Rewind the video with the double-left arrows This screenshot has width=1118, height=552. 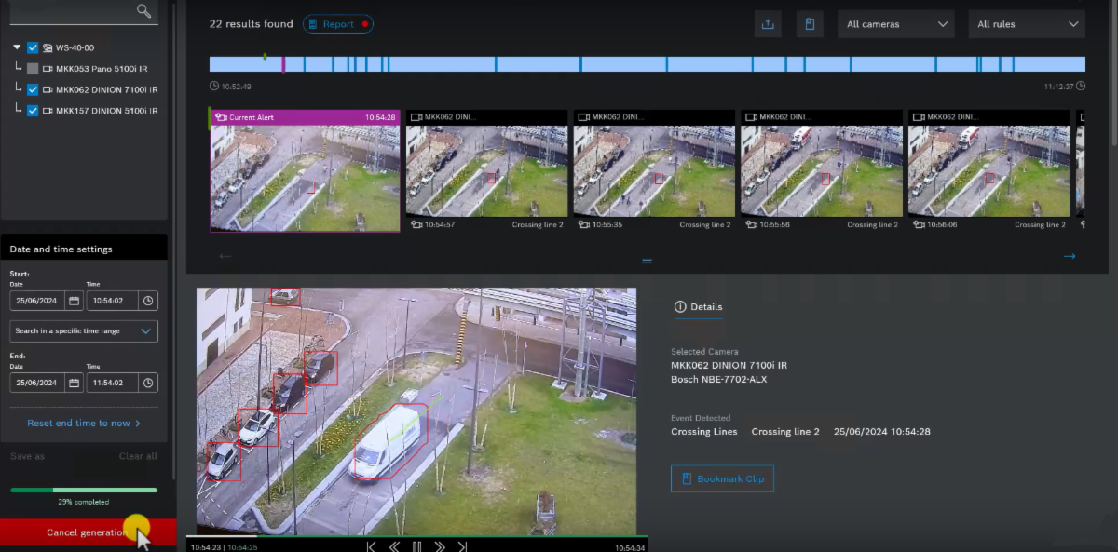(393, 546)
